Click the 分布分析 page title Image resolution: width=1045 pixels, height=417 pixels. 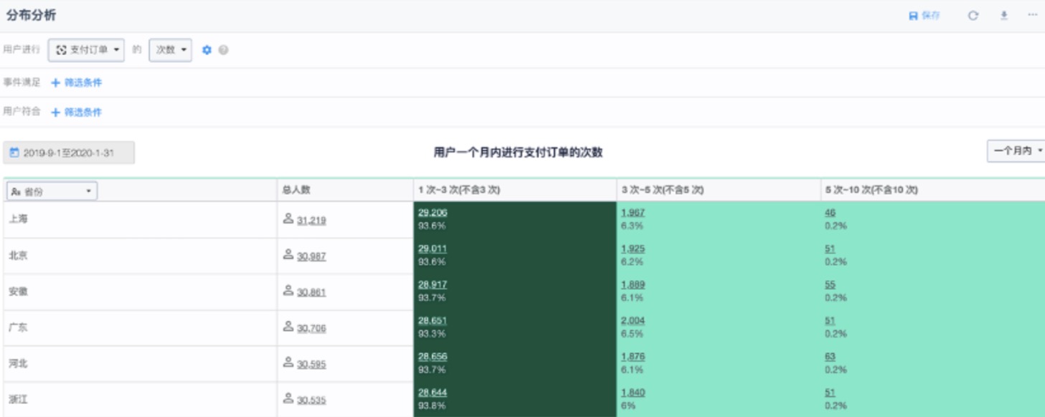pyautogui.click(x=31, y=15)
